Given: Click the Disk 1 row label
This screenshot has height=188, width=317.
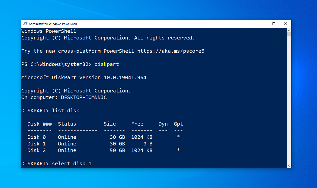Looking at the screenshot, I should (37, 144).
